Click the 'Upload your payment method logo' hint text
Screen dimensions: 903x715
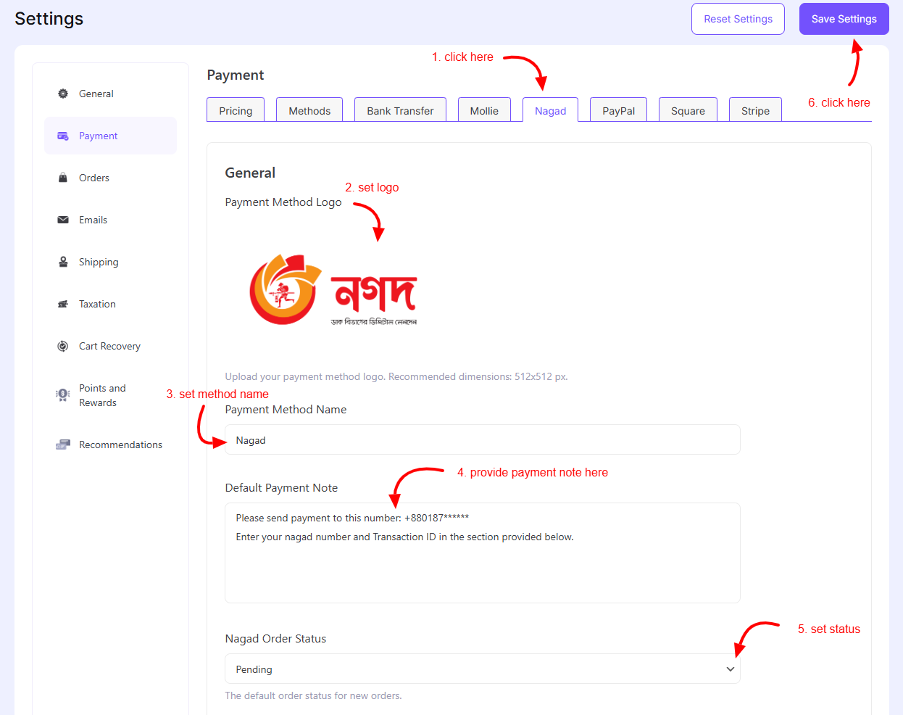(396, 376)
